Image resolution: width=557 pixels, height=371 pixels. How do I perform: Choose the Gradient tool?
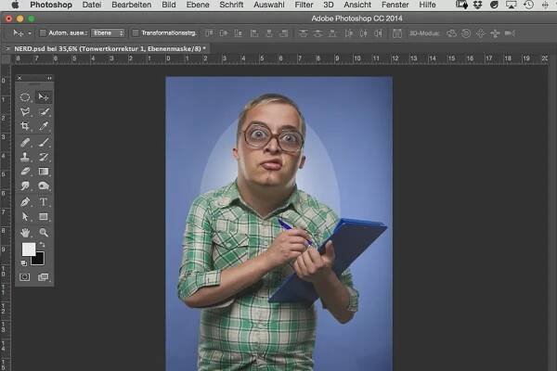44,172
